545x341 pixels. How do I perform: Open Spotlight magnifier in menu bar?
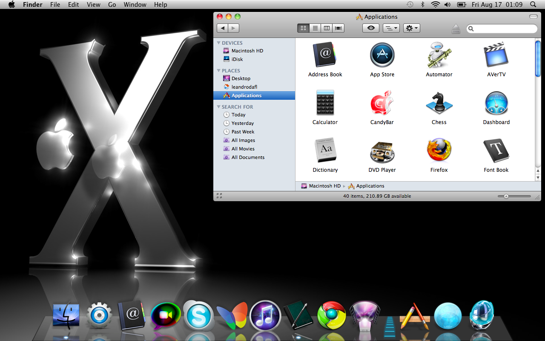point(534,5)
